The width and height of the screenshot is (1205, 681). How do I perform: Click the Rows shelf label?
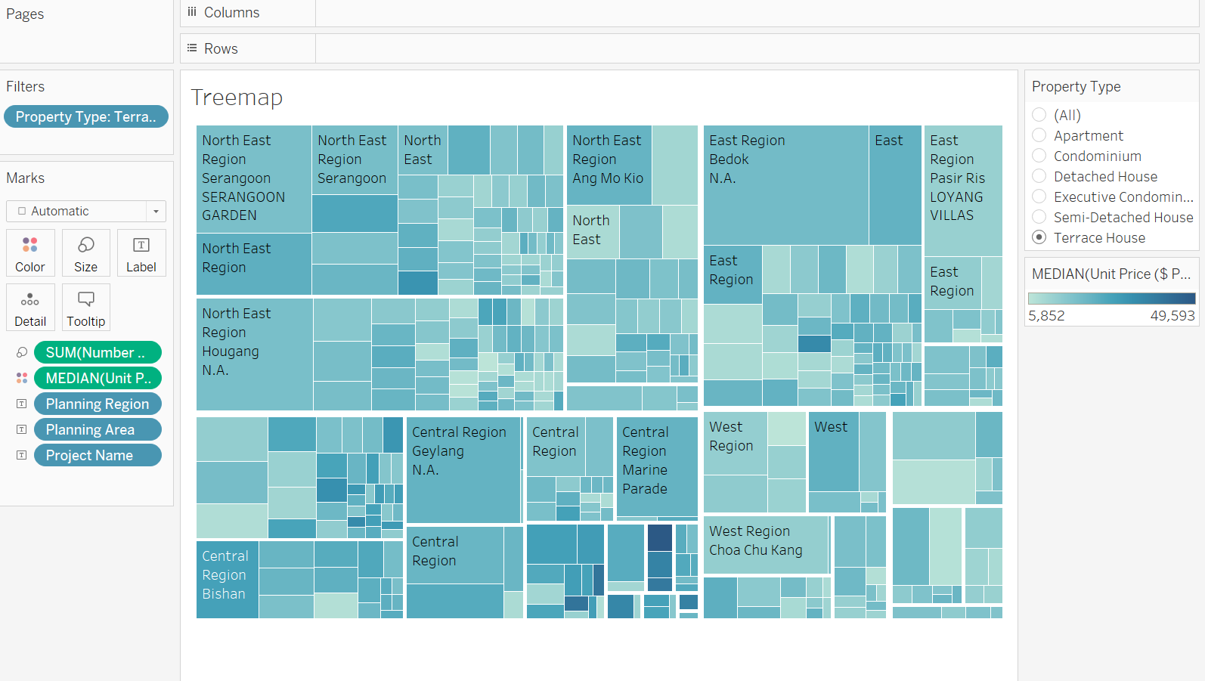coord(221,49)
